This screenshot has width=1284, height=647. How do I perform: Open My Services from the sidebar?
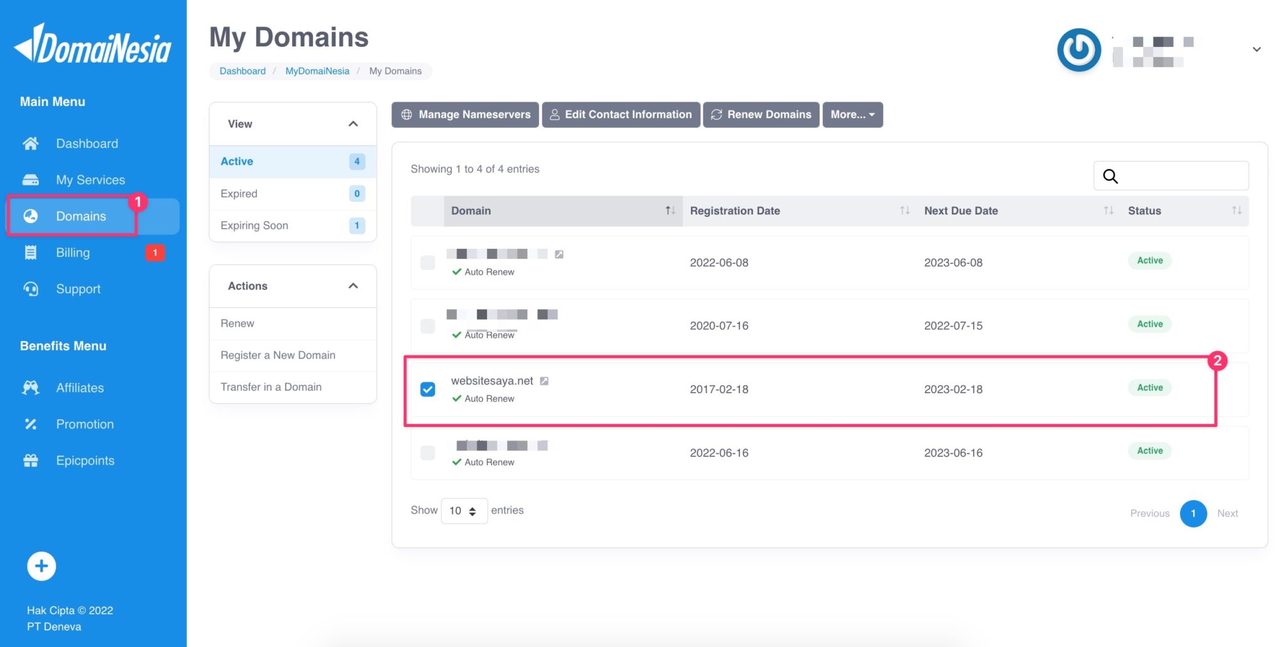[30, 179]
